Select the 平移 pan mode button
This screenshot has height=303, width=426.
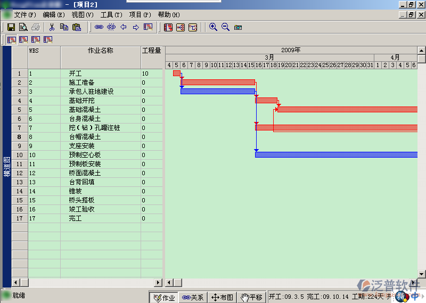coord(251,298)
